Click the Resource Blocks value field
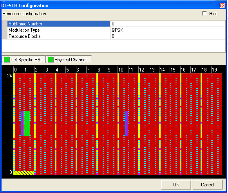Image resolution: width=228 pixels, height=193 pixels. (x=168, y=36)
